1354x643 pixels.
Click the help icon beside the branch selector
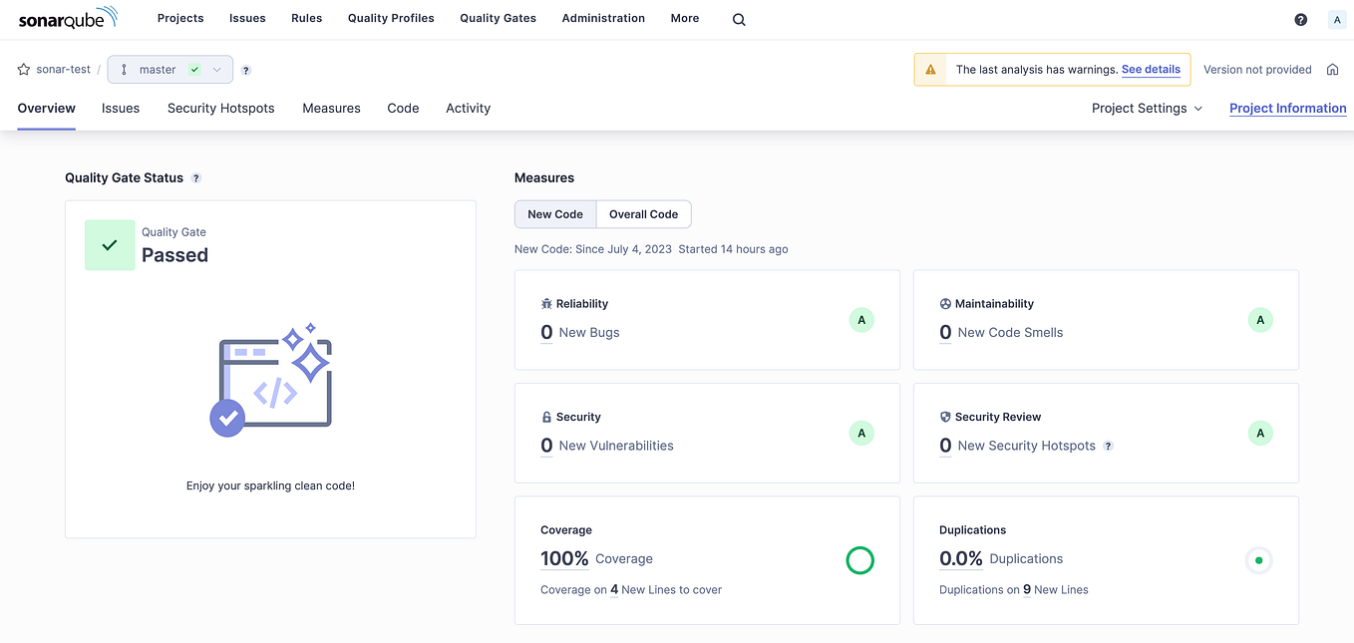coord(245,70)
